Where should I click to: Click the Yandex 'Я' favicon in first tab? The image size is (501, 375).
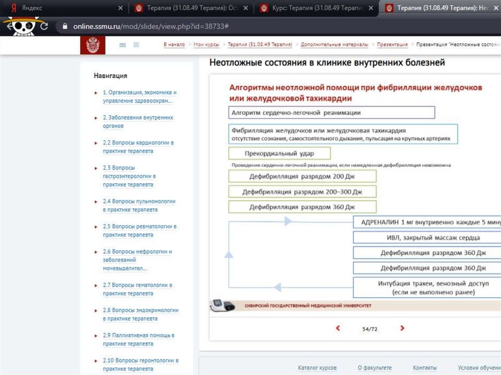coord(13,8)
